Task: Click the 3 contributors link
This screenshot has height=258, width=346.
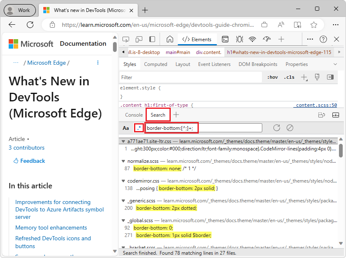Action: [26, 148]
